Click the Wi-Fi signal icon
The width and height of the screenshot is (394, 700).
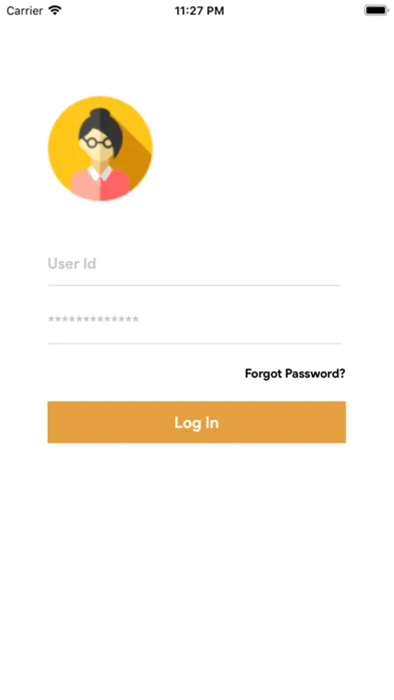point(55,10)
